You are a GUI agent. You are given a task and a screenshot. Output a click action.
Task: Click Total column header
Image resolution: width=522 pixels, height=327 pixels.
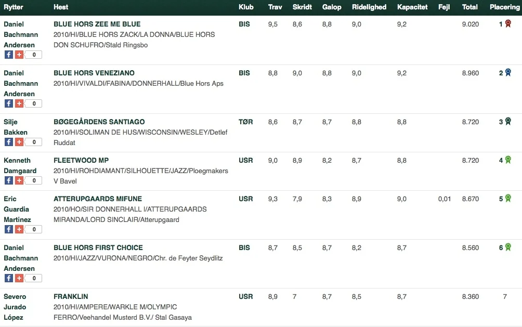coord(469,7)
